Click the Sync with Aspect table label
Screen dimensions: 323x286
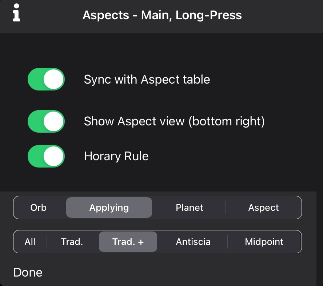click(x=147, y=79)
